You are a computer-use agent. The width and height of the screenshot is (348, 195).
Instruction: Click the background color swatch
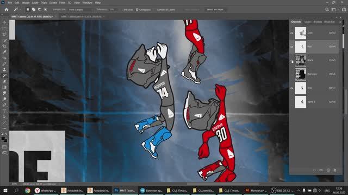5,140
